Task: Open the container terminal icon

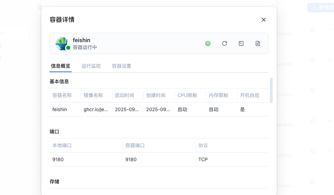Action: pos(241,43)
